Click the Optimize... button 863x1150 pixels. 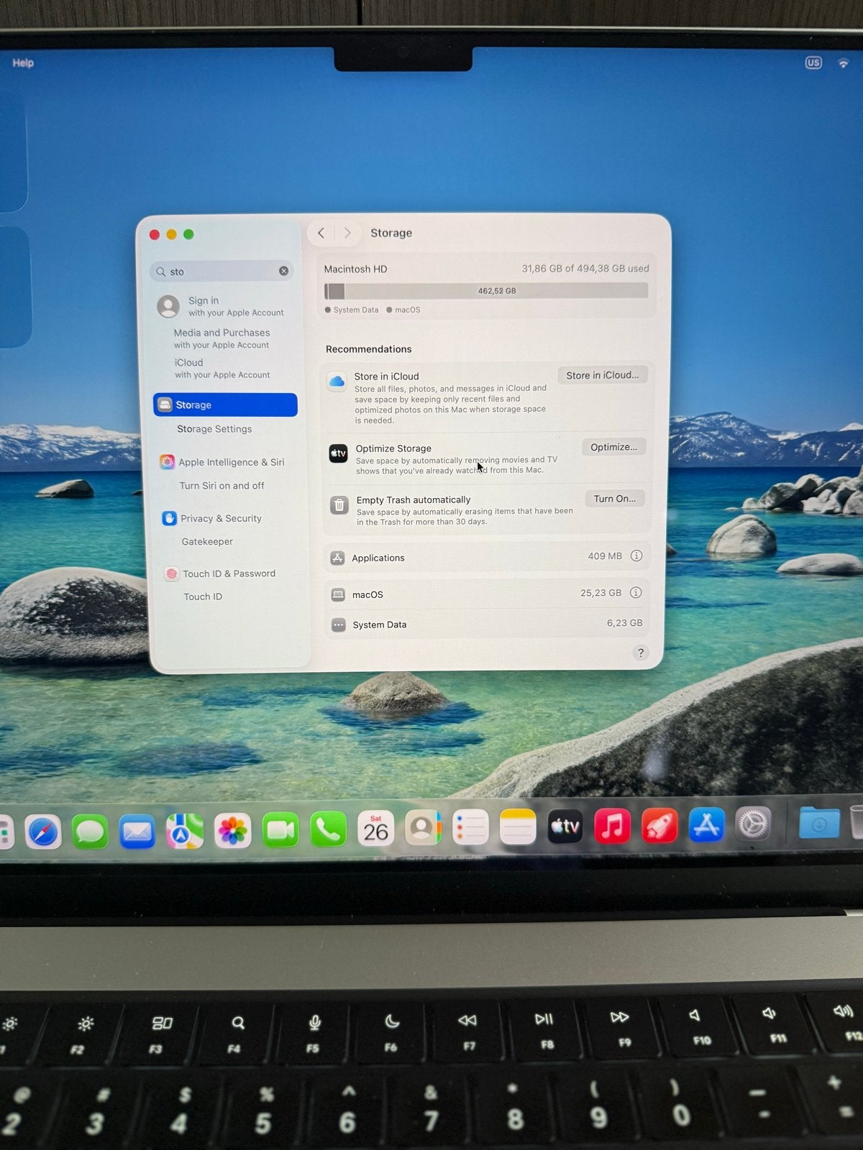coord(614,447)
